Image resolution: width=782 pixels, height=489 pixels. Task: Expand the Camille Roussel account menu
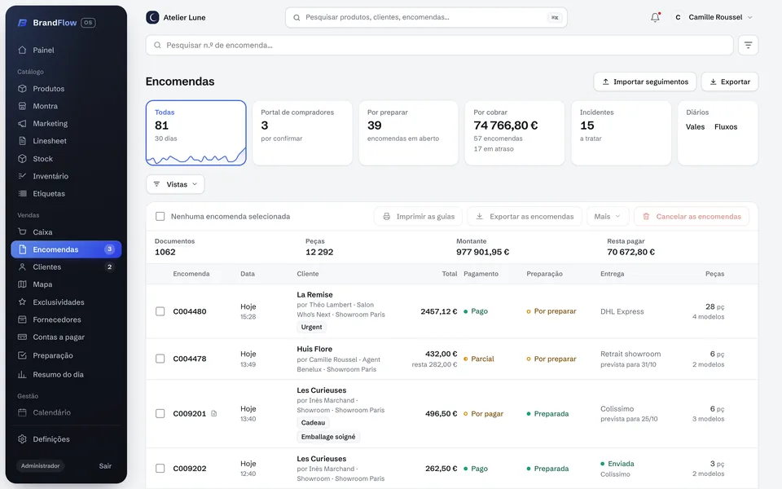click(713, 17)
